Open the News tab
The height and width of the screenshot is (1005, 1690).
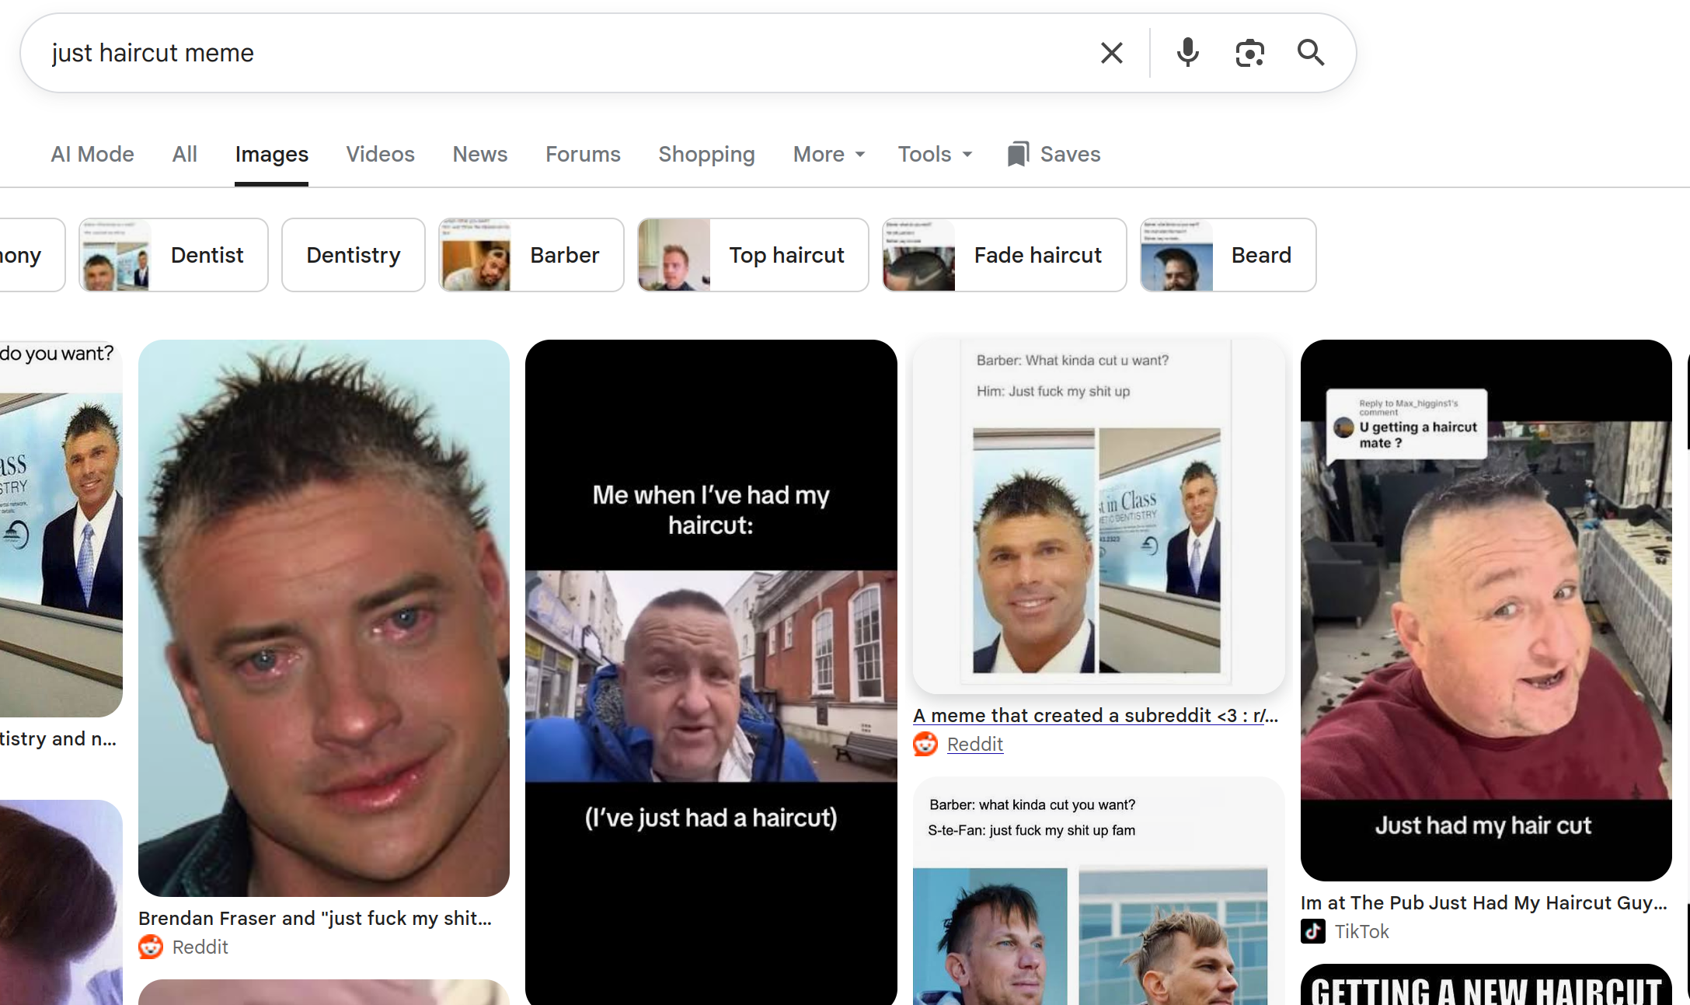tap(480, 154)
